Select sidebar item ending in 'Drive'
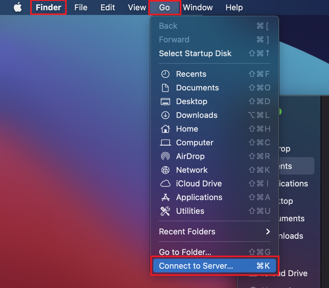The width and height of the screenshot is (329, 288). [293, 273]
